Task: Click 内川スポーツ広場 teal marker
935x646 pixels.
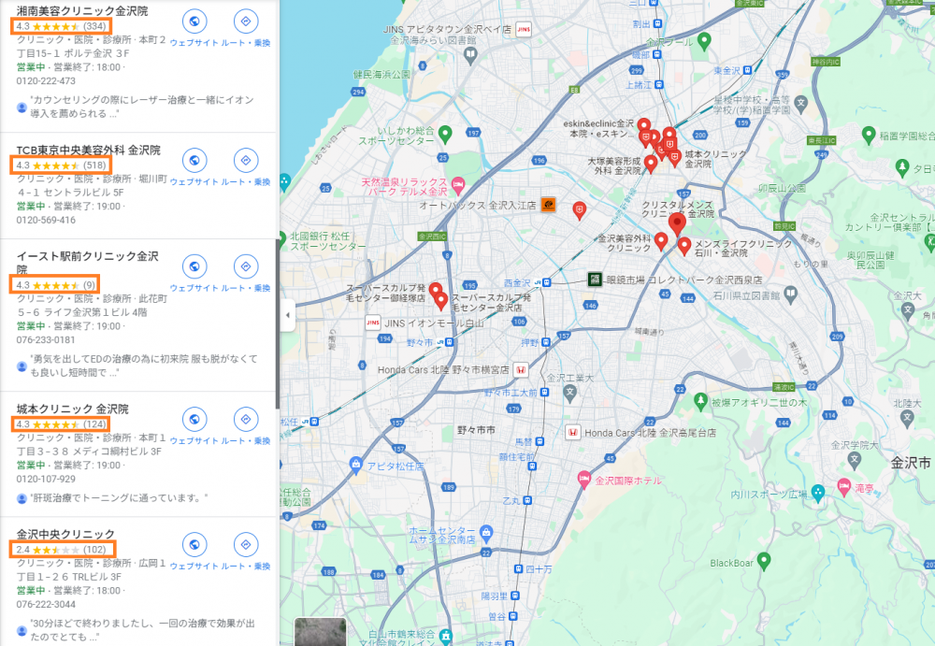Action: 818,493
